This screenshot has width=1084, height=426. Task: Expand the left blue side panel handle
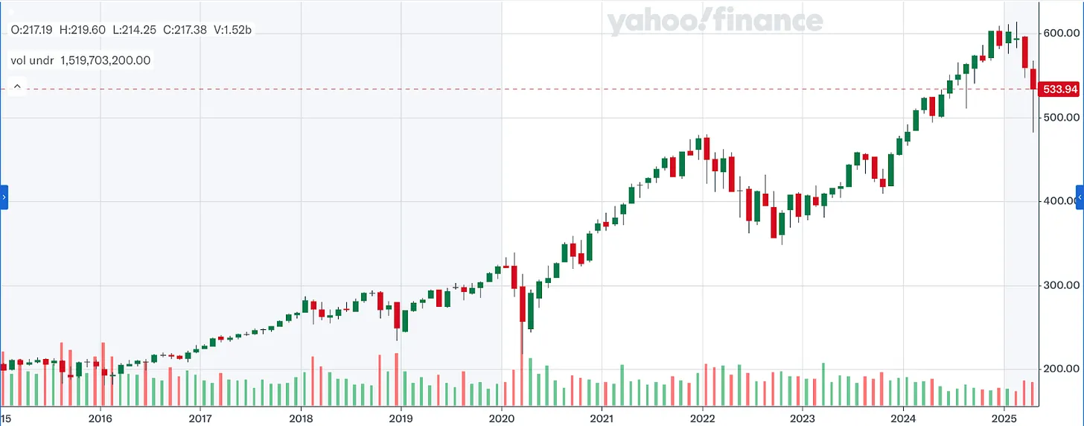coord(4,198)
